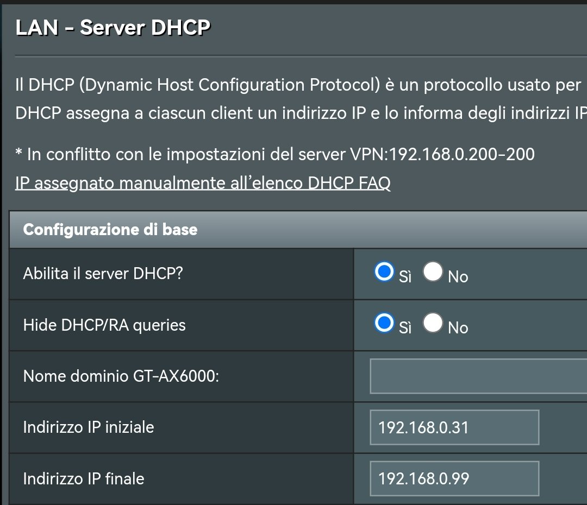This screenshot has height=505, width=587.
Task: Click the 'No' text beside Abilita il server DHCP
Action: click(x=458, y=277)
